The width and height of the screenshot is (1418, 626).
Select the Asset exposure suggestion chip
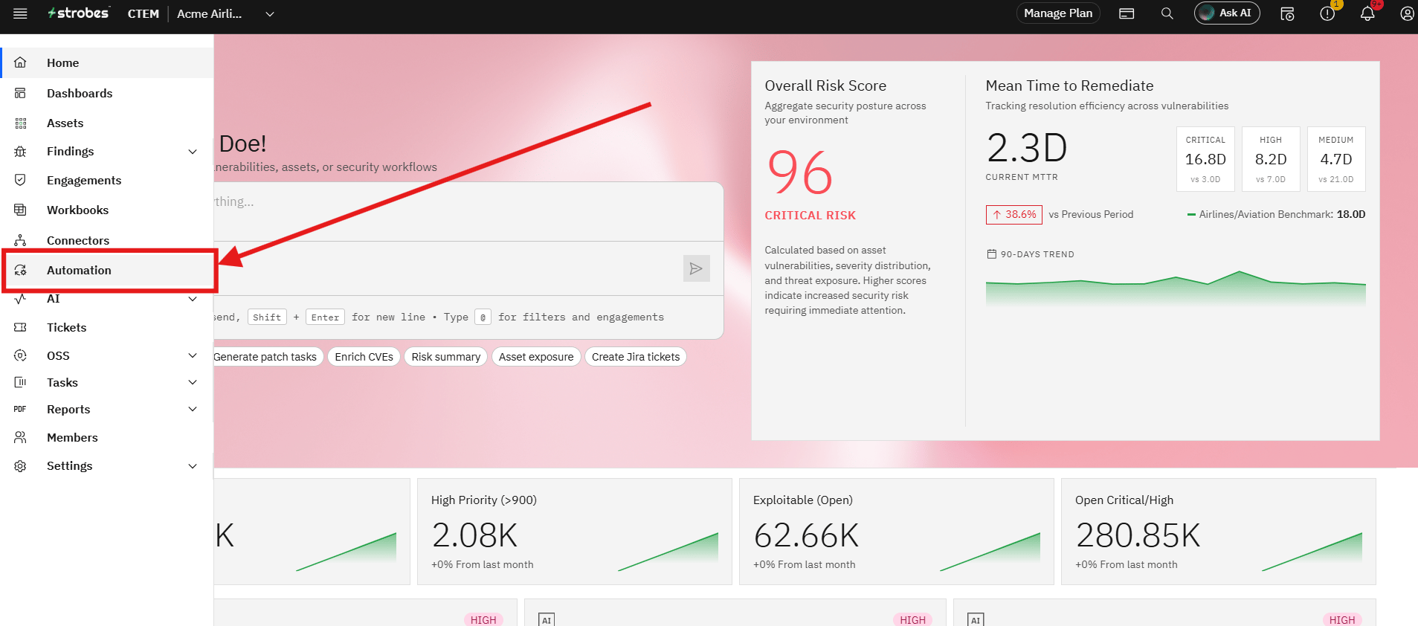tap(536, 357)
